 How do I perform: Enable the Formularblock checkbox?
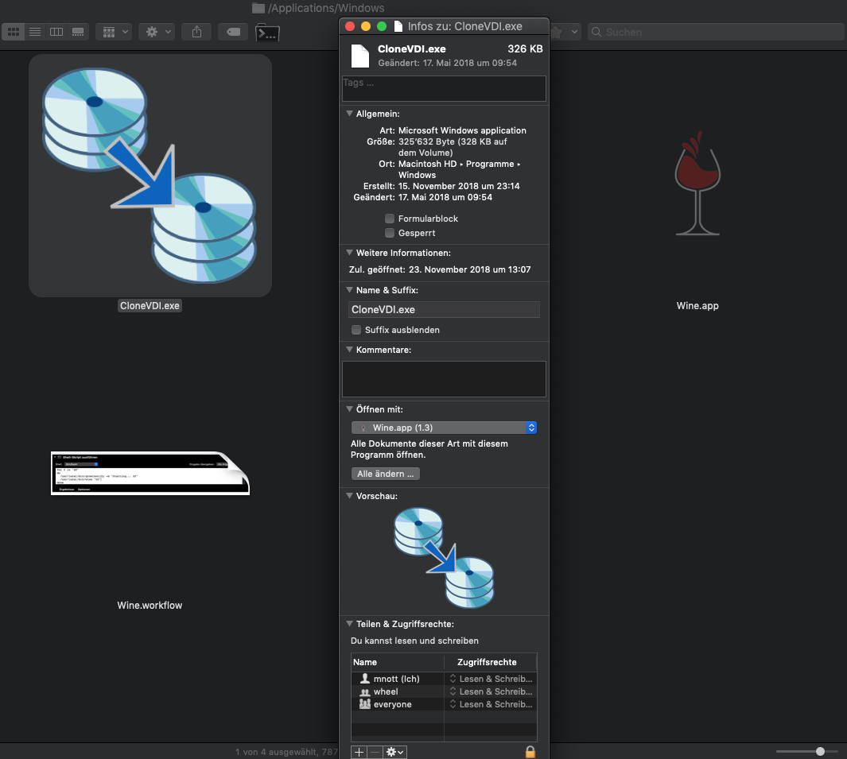pyautogui.click(x=390, y=219)
